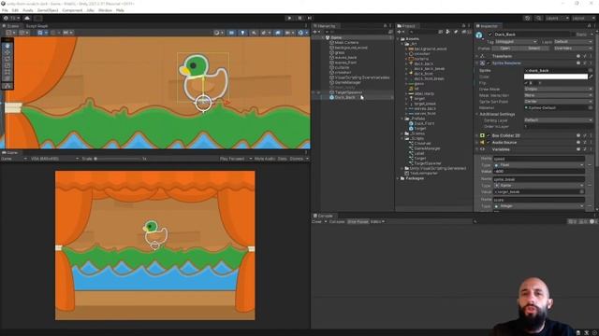Switch to the Scene tab
599x336 pixels.
click(11, 26)
